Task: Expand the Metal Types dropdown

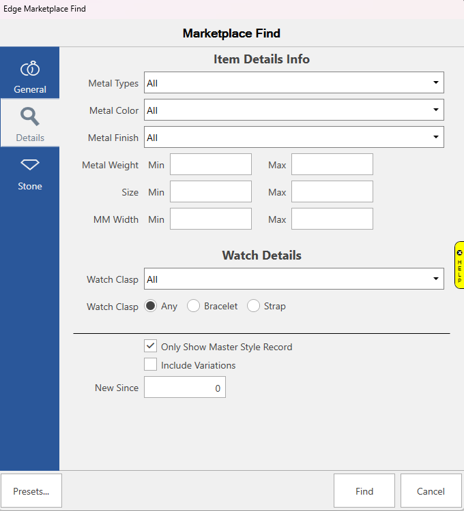Action: [293, 83]
